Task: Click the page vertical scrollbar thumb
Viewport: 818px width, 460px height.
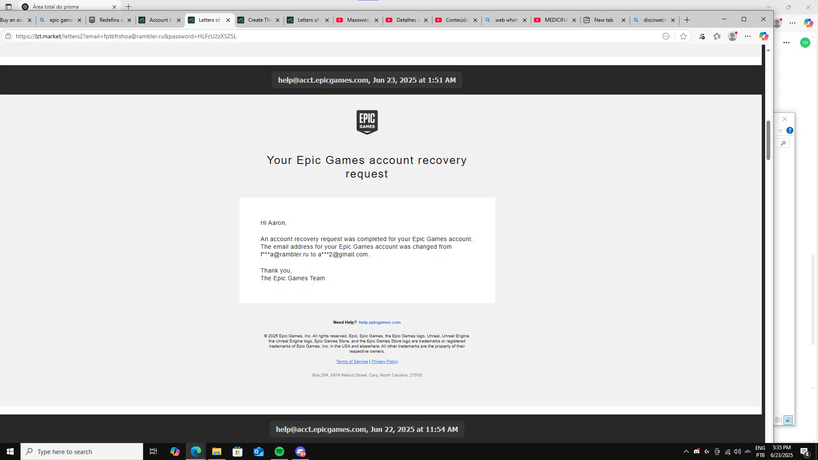Action: tap(768, 140)
